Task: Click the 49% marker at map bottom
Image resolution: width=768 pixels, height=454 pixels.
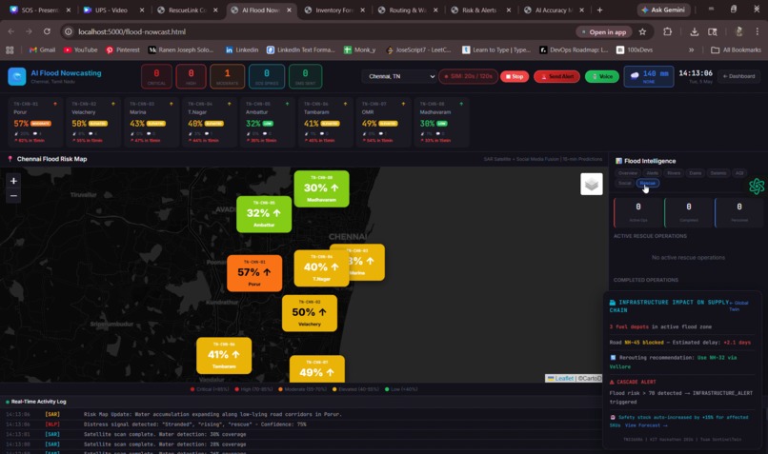Action: coord(317,369)
